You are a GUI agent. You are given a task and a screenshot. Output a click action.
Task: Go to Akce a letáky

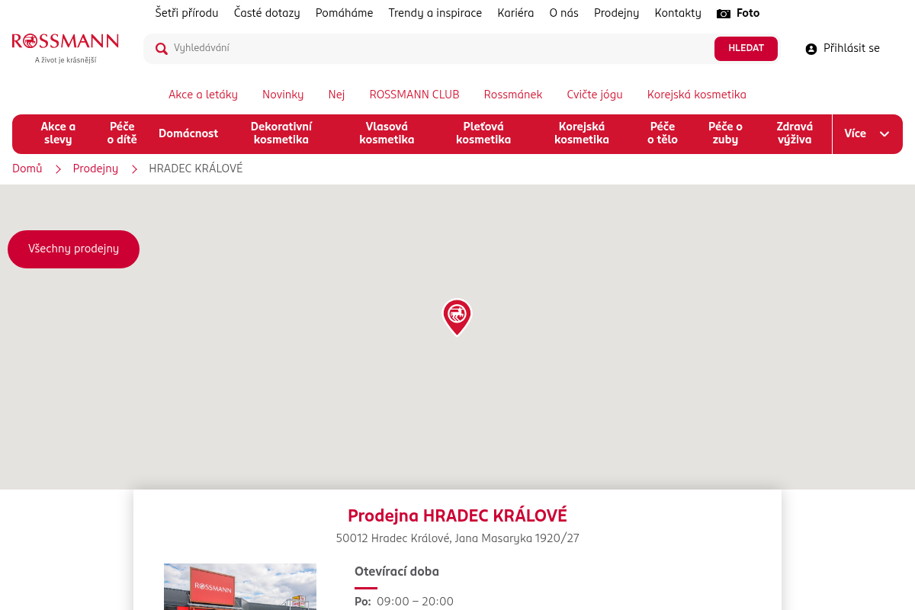pos(203,95)
